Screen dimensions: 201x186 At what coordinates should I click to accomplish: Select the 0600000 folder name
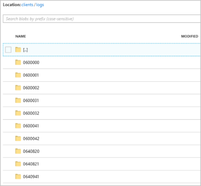pyautogui.click(x=31, y=63)
